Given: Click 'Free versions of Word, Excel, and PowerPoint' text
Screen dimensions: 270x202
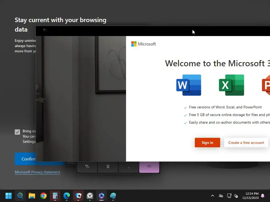Looking at the screenshot, I should (225, 107).
